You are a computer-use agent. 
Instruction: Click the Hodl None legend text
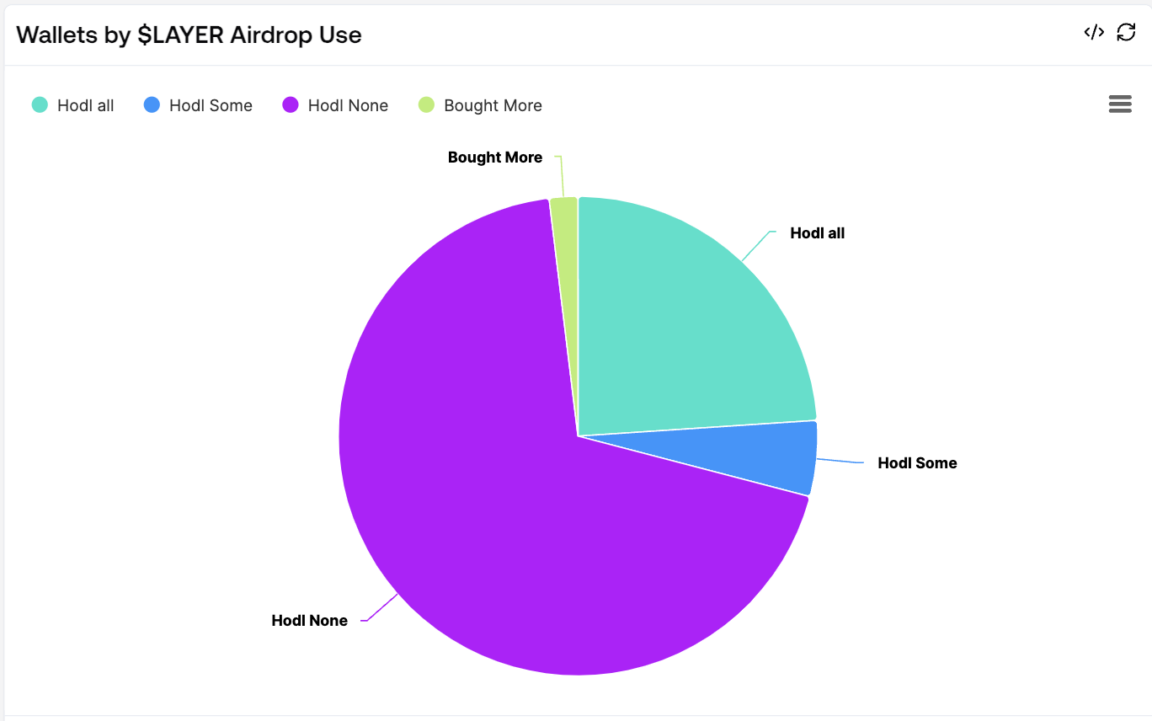tap(348, 106)
